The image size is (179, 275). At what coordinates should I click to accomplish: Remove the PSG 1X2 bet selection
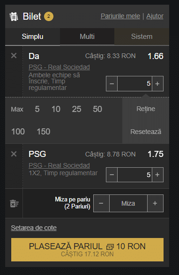point(14,154)
